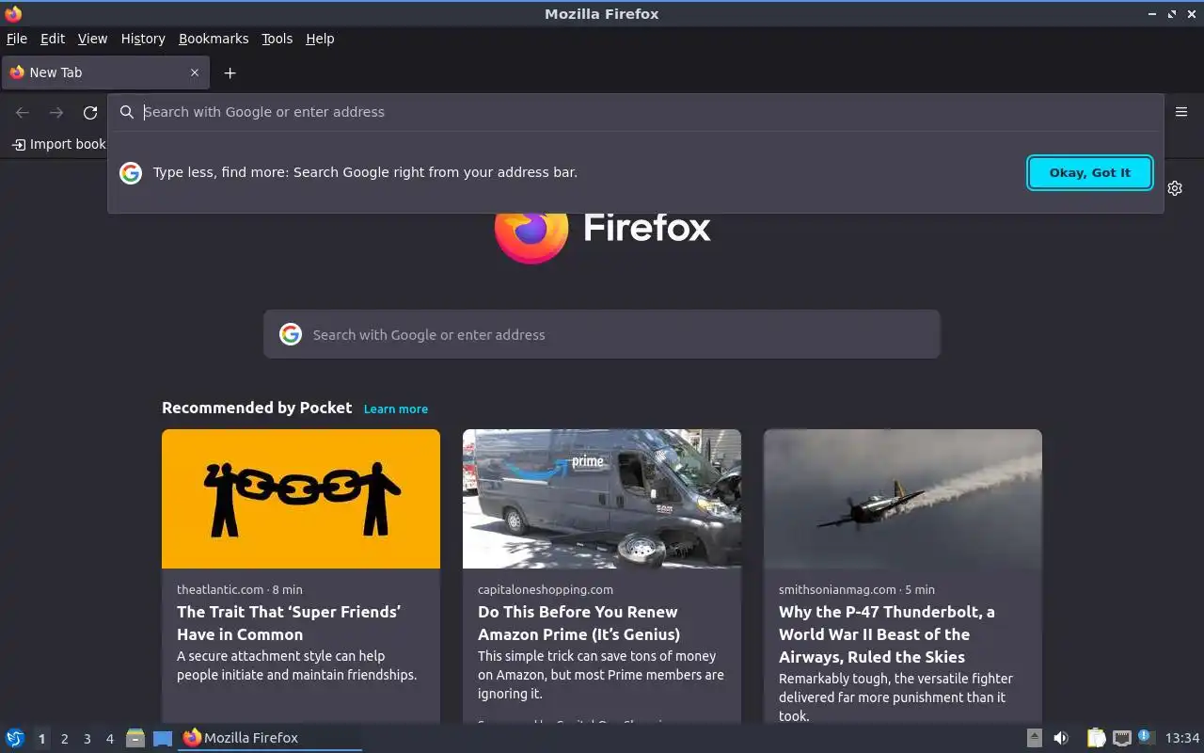Open the File menu

17,39
